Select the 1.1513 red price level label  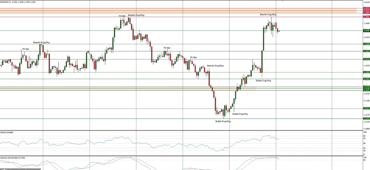[x=366, y=8]
